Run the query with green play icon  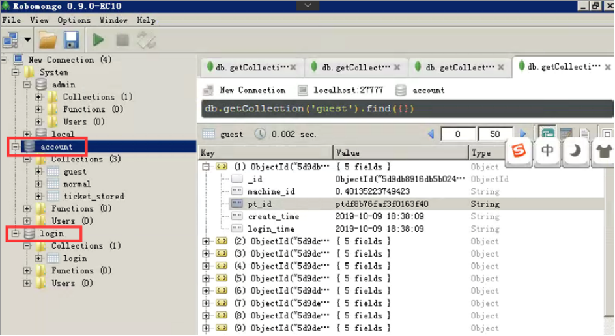98,40
